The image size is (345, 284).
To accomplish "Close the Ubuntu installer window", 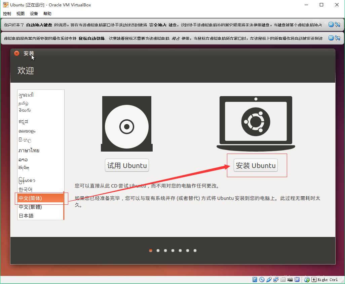I will [x=16, y=53].
